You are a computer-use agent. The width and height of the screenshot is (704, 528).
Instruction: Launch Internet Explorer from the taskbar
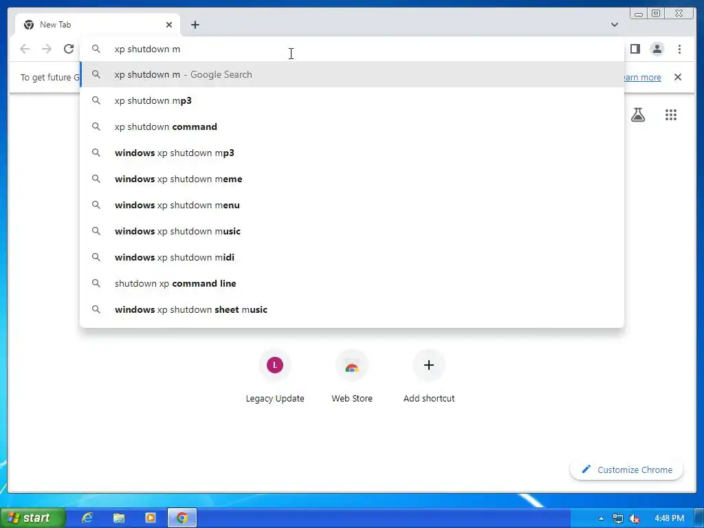point(87,518)
